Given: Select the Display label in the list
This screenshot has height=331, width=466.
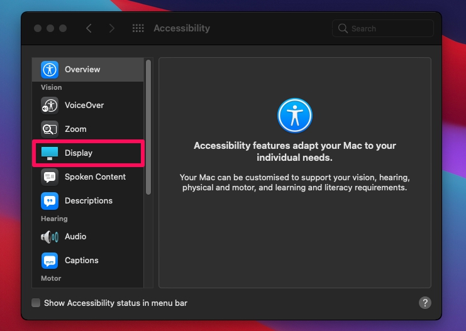Looking at the screenshot, I should [79, 153].
